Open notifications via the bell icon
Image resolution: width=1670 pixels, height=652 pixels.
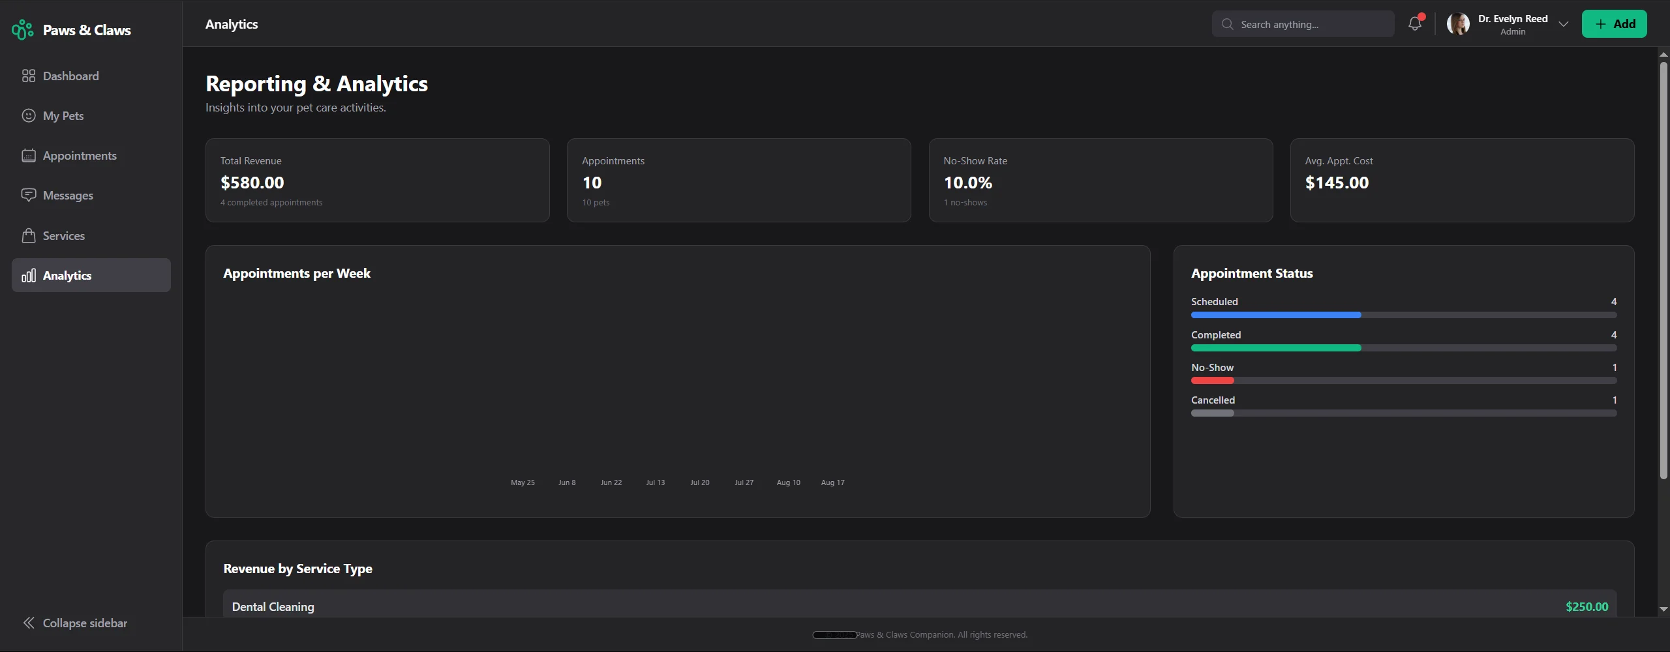pos(1414,24)
